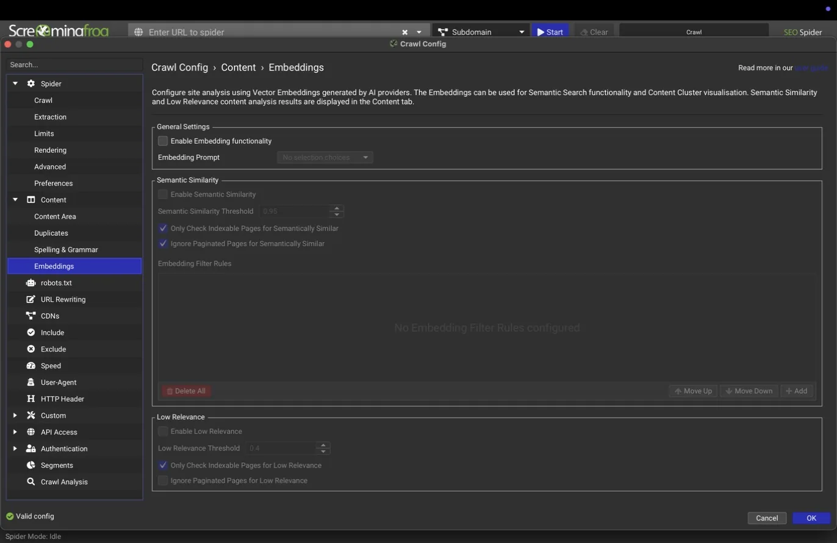Click the Cancel button
837x543 pixels.
(x=767, y=518)
